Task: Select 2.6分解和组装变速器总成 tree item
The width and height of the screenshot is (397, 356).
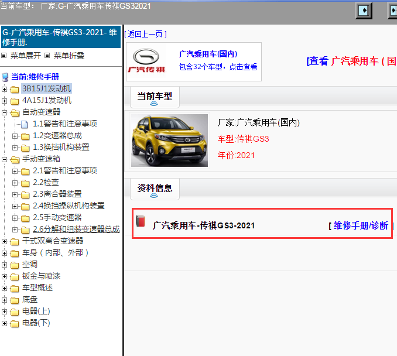Action: pyautogui.click(x=76, y=229)
